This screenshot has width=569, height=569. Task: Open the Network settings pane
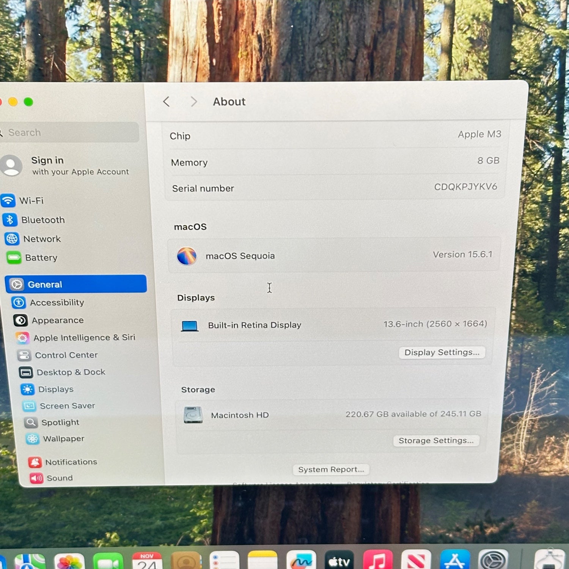coord(42,239)
